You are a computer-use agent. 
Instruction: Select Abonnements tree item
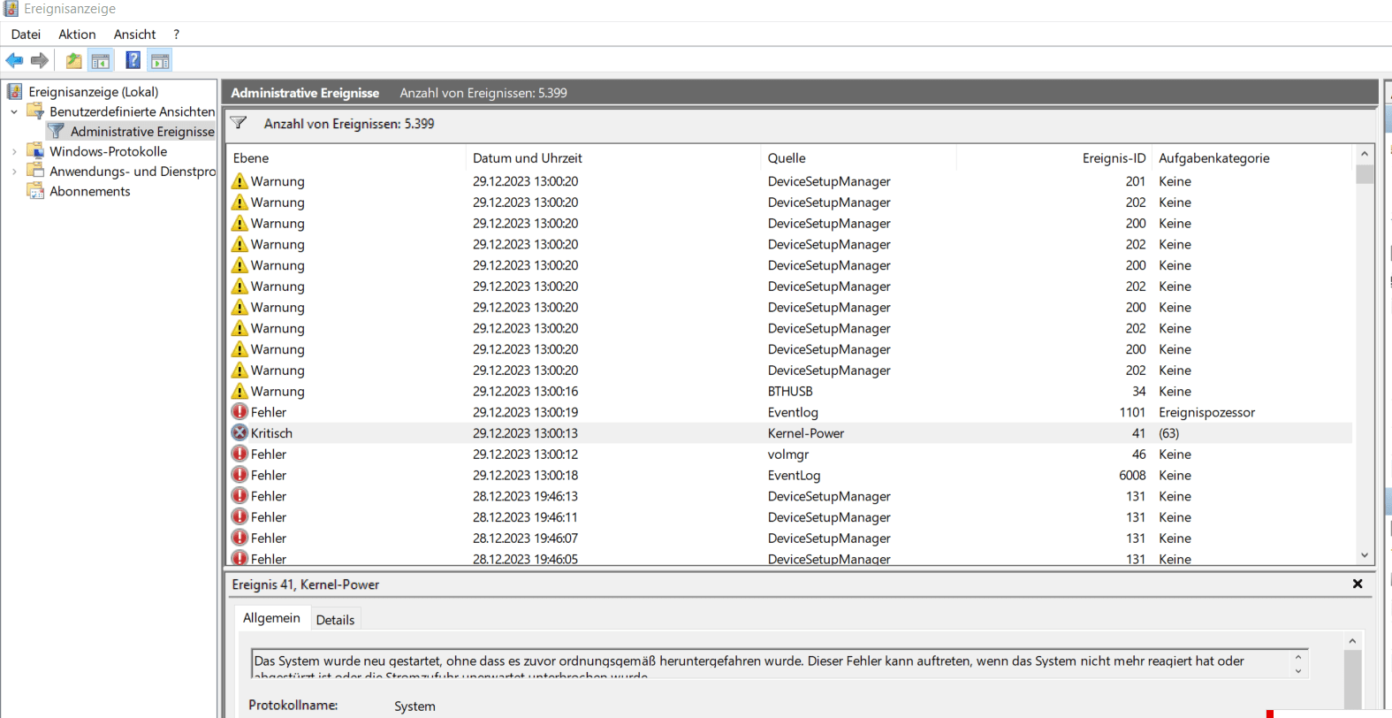(x=89, y=191)
